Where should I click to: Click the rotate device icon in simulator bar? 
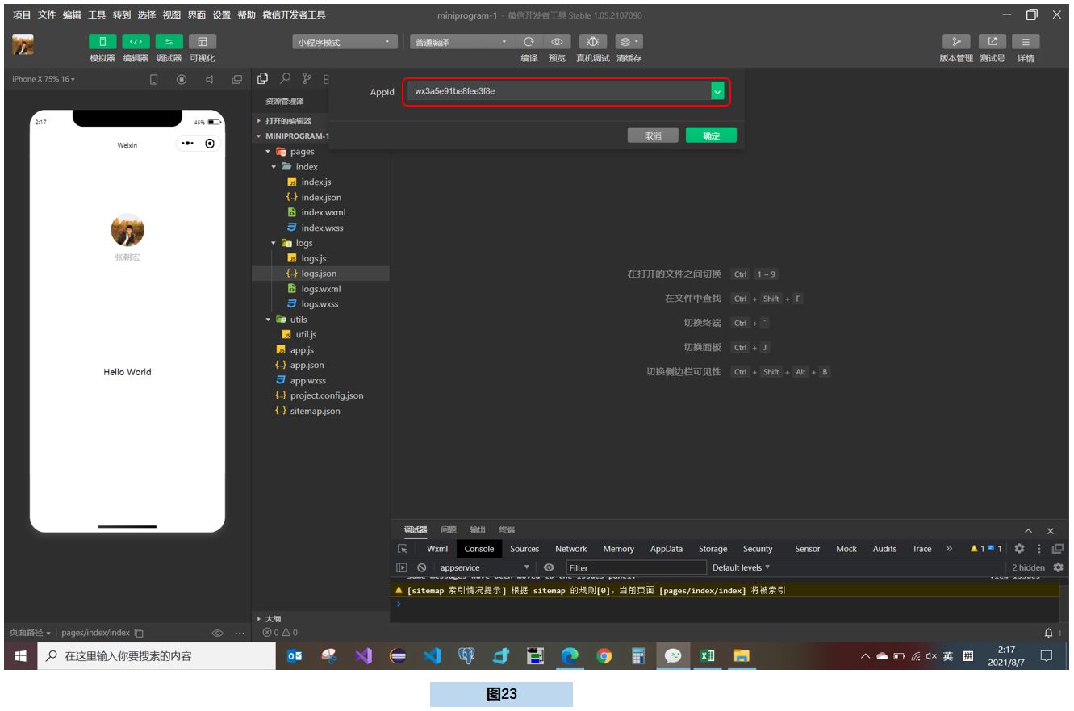pos(154,79)
